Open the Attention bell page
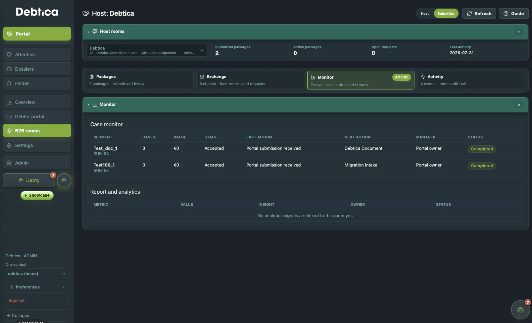This screenshot has width=532, height=323. [x=37, y=55]
